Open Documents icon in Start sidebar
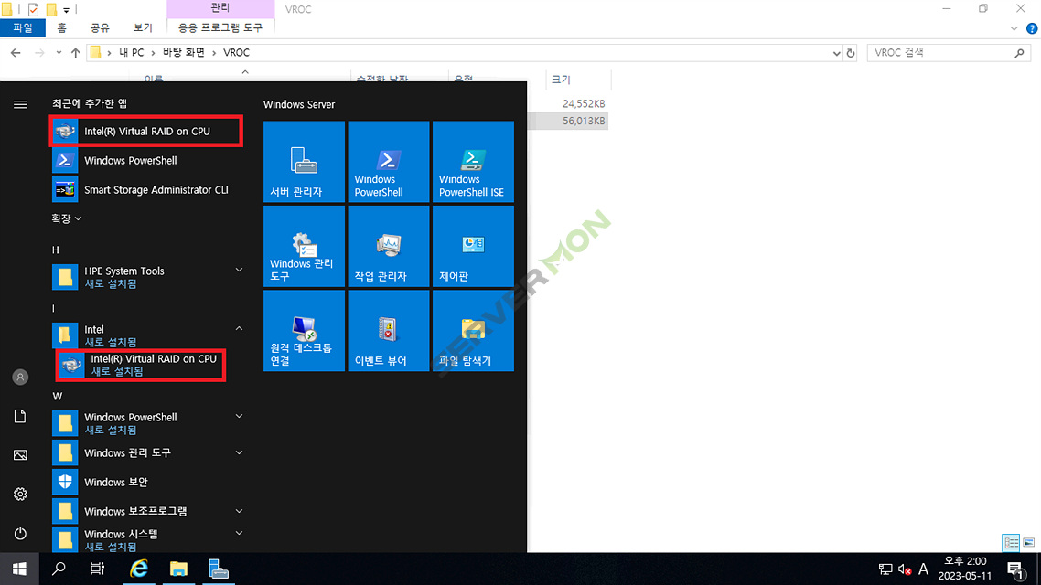The image size is (1041, 585). pos(20,416)
